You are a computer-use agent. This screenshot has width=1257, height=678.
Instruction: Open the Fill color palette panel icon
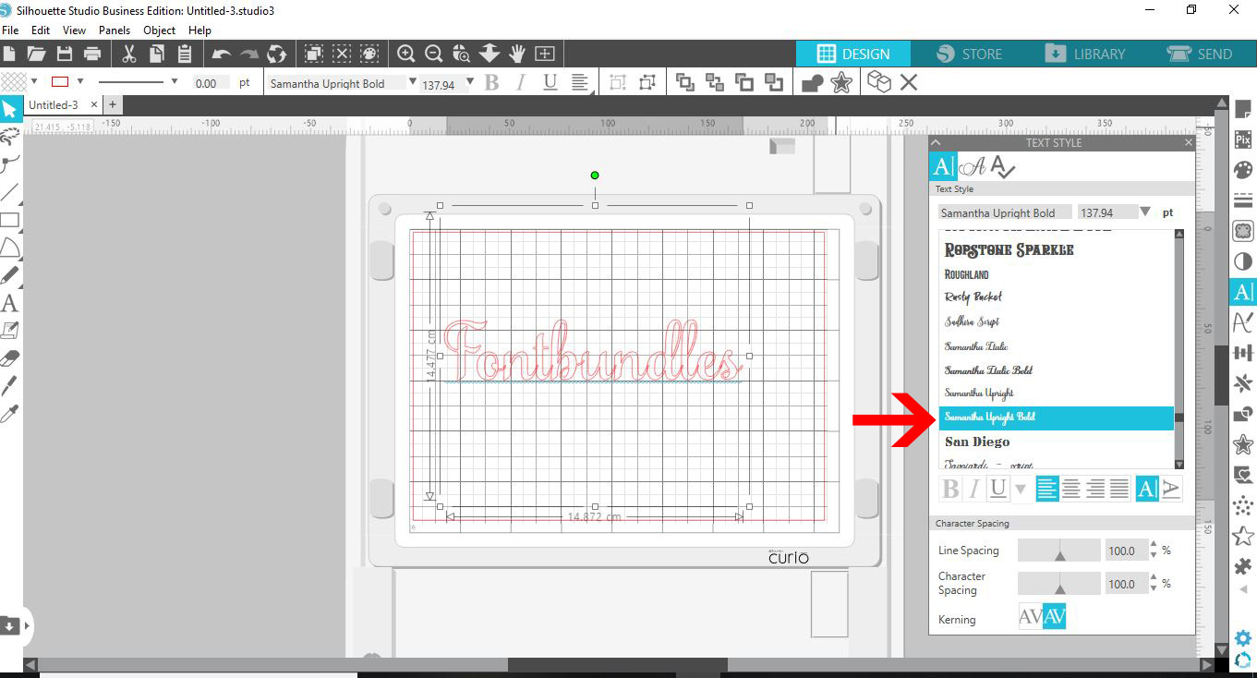[1243, 170]
